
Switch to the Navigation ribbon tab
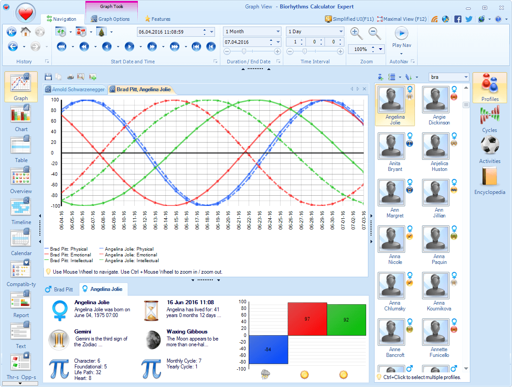(61, 19)
